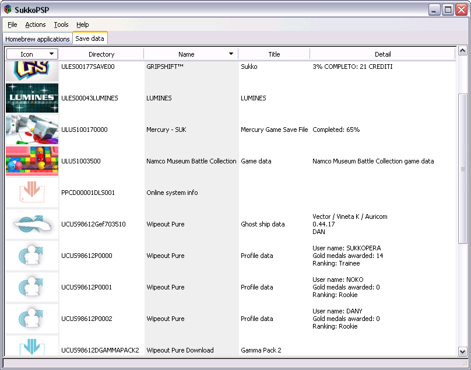
Task: Sort by the Directory column header
Action: 101,53
